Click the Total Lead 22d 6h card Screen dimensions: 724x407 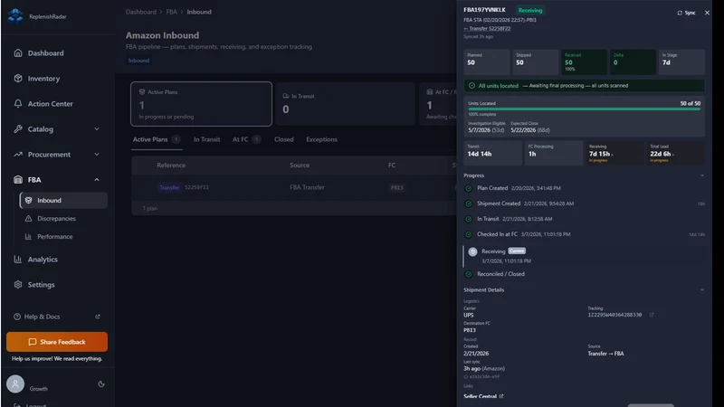675,153
